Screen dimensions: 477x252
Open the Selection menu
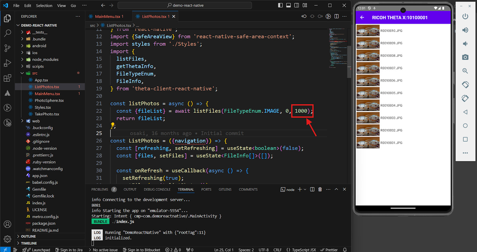coord(44,5)
